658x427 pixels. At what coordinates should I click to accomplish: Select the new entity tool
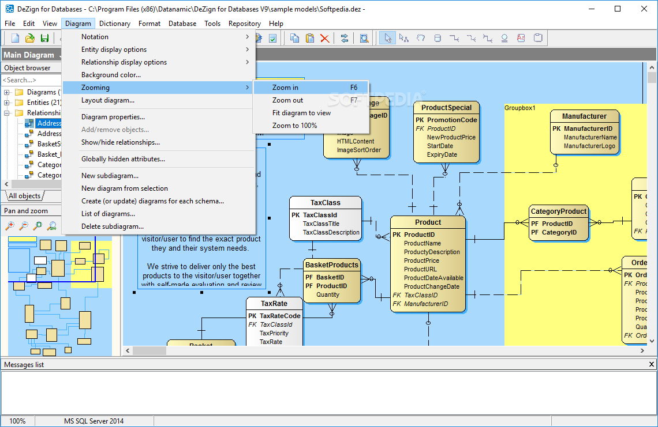[438, 38]
